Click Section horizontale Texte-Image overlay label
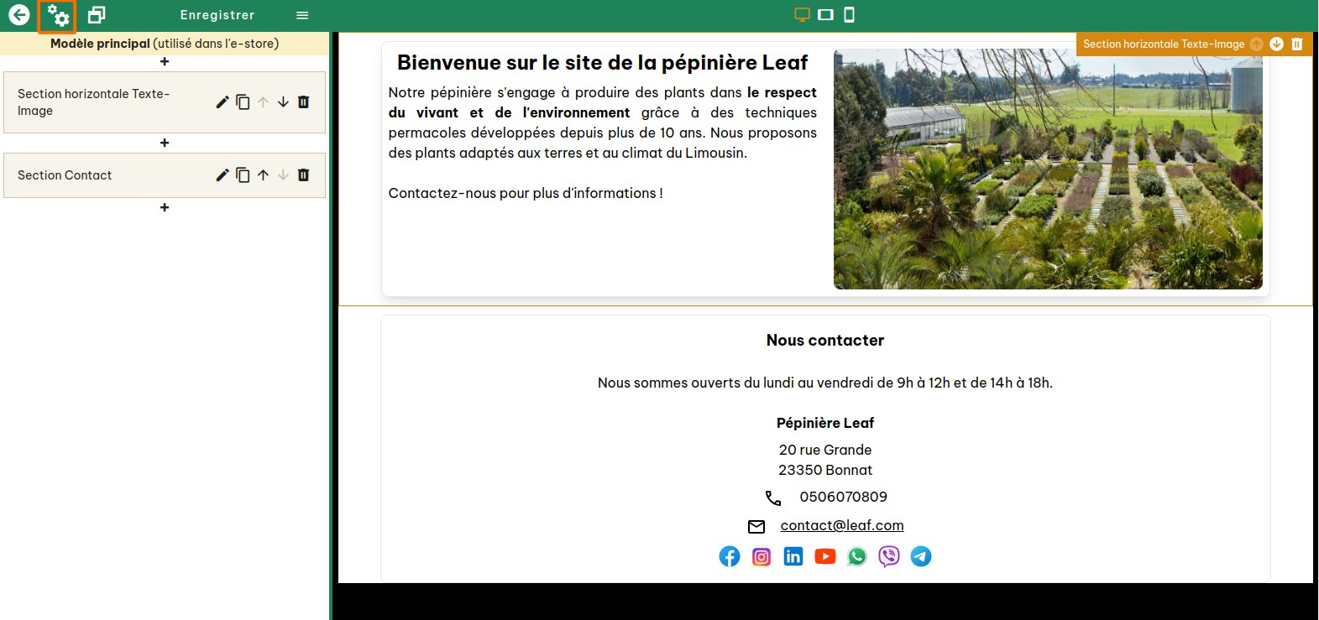Viewport: 1319px width, 620px height. [x=1164, y=44]
